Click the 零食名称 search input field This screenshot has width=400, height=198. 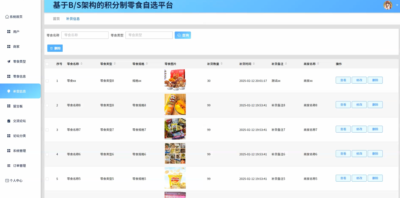tap(85, 35)
